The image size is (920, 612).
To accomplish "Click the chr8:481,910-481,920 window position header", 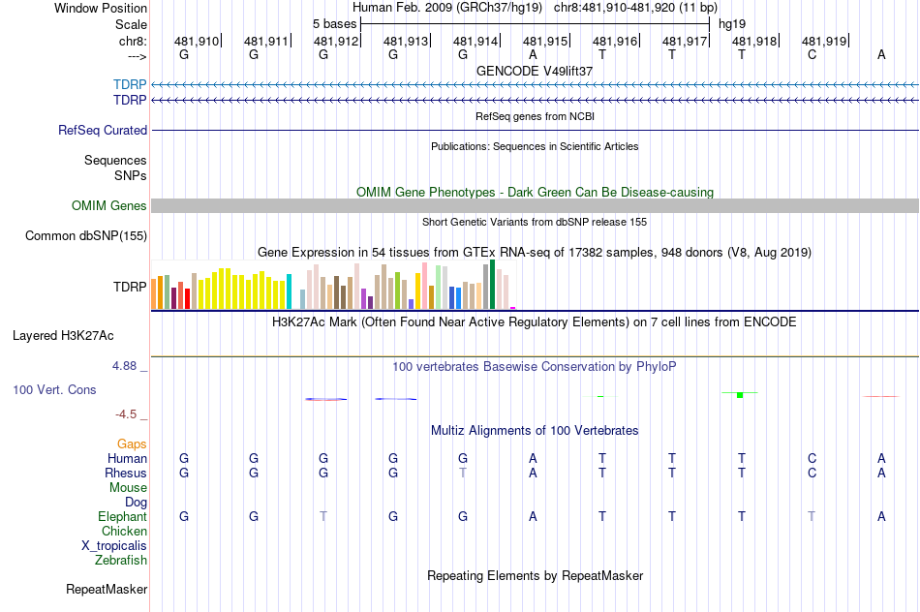I will tap(635, 8).
